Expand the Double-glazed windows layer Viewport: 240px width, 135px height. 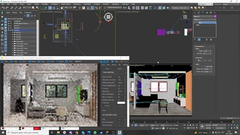pos(9,24)
